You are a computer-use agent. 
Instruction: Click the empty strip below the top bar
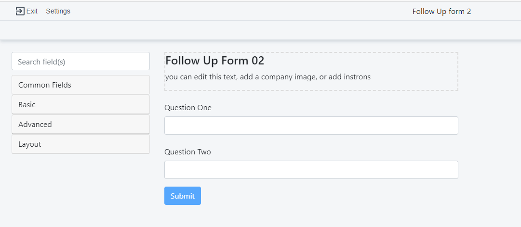pyautogui.click(x=260, y=30)
